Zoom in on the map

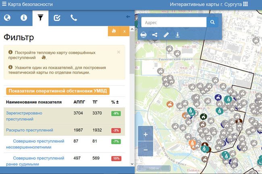pyautogui.click(x=146, y=134)
